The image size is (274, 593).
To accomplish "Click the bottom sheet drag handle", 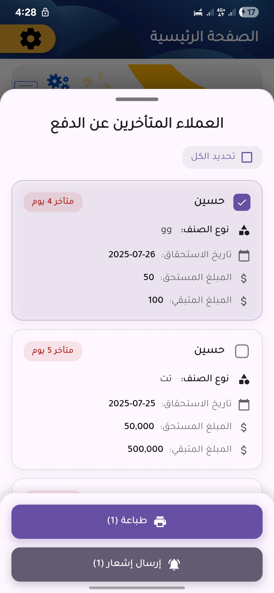I will coord(137,99).
